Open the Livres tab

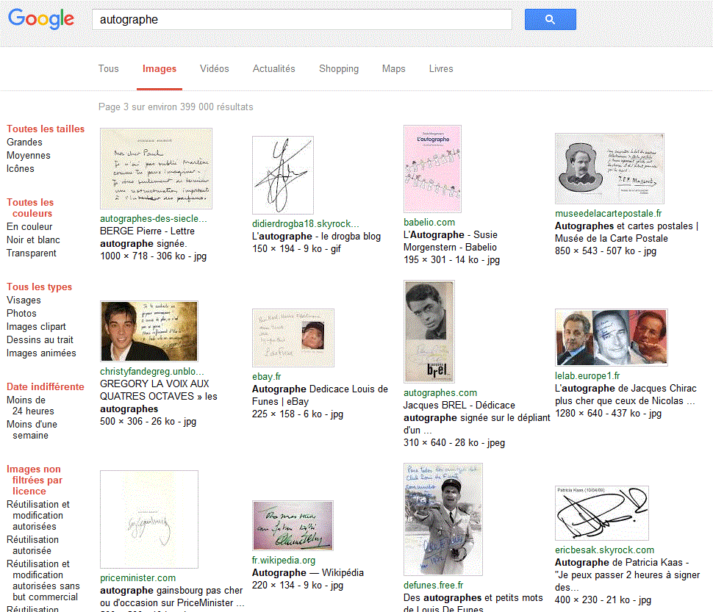pos(441,68)
